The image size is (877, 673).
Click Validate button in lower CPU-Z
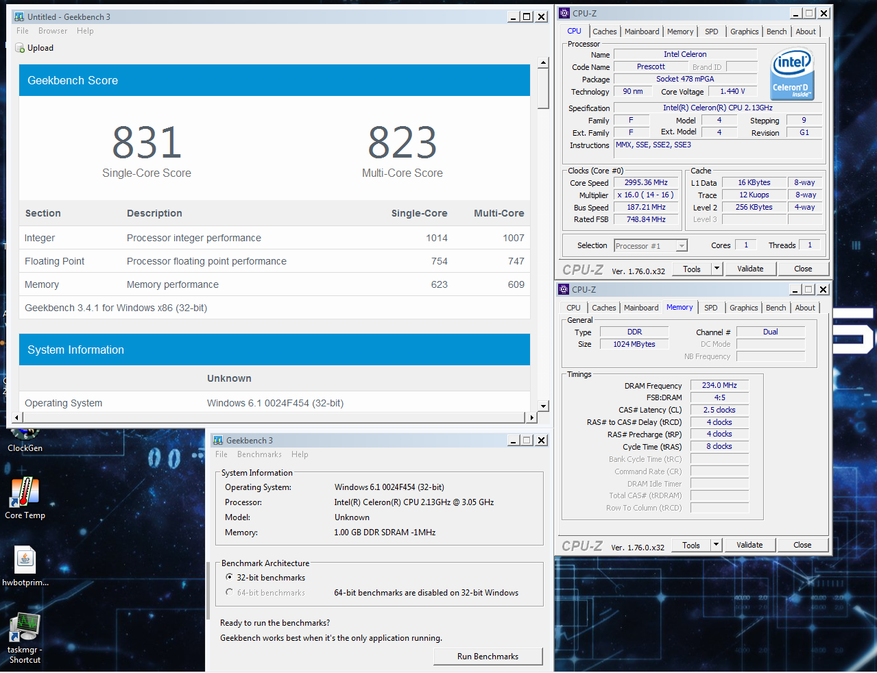pyautogui.click(x=749, y=545)
